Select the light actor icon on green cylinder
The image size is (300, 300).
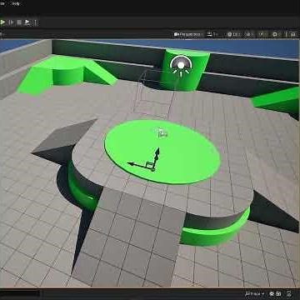[181, 66]
